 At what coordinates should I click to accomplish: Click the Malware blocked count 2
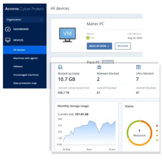98,79
